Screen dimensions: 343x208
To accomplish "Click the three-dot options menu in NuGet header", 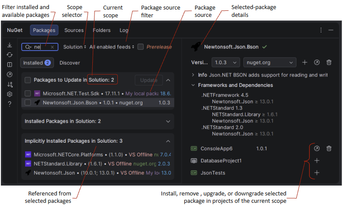I will tap(321, 30).
